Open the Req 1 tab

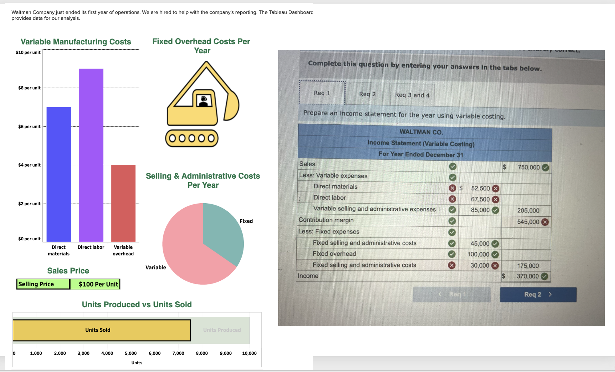tap(322, 93)
